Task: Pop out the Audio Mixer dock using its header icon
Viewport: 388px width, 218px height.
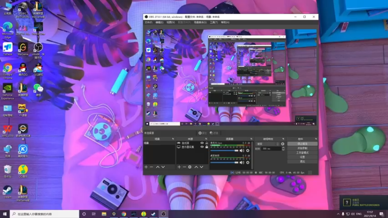Action: click(251, 139)
